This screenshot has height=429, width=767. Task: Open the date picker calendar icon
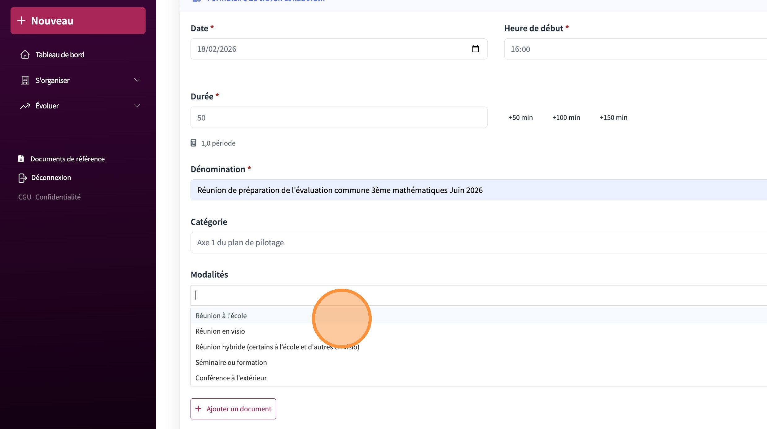pos(475,49)
